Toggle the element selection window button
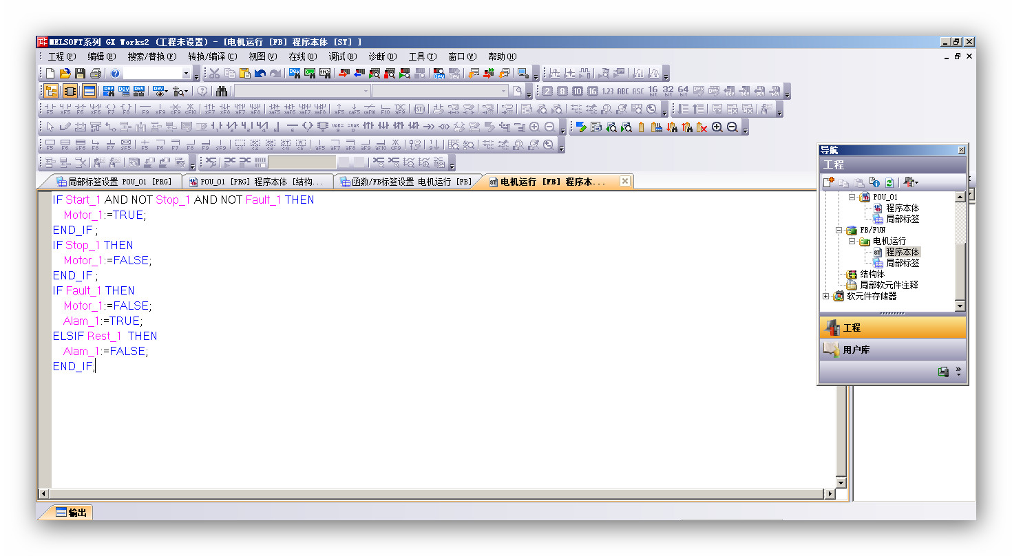This screenshot has height=556, width=1012. pyautogui.click(x=70, y=92)
